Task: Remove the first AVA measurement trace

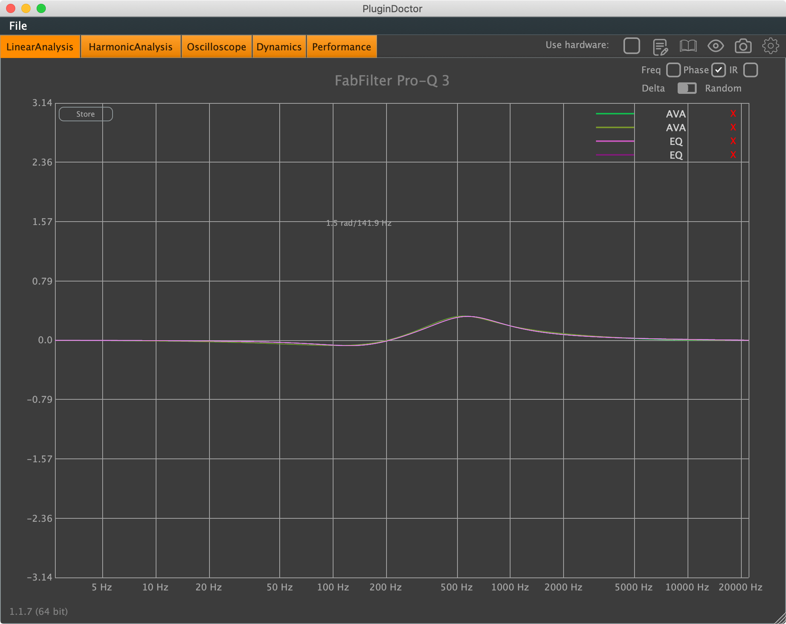Action: (733, 114)
